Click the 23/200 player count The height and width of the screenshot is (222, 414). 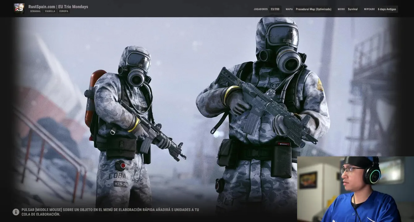click(275, 9)
